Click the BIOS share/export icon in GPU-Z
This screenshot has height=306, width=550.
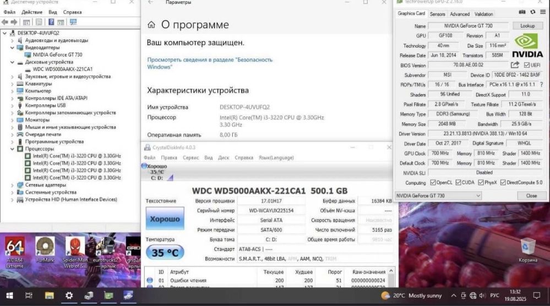515,65
